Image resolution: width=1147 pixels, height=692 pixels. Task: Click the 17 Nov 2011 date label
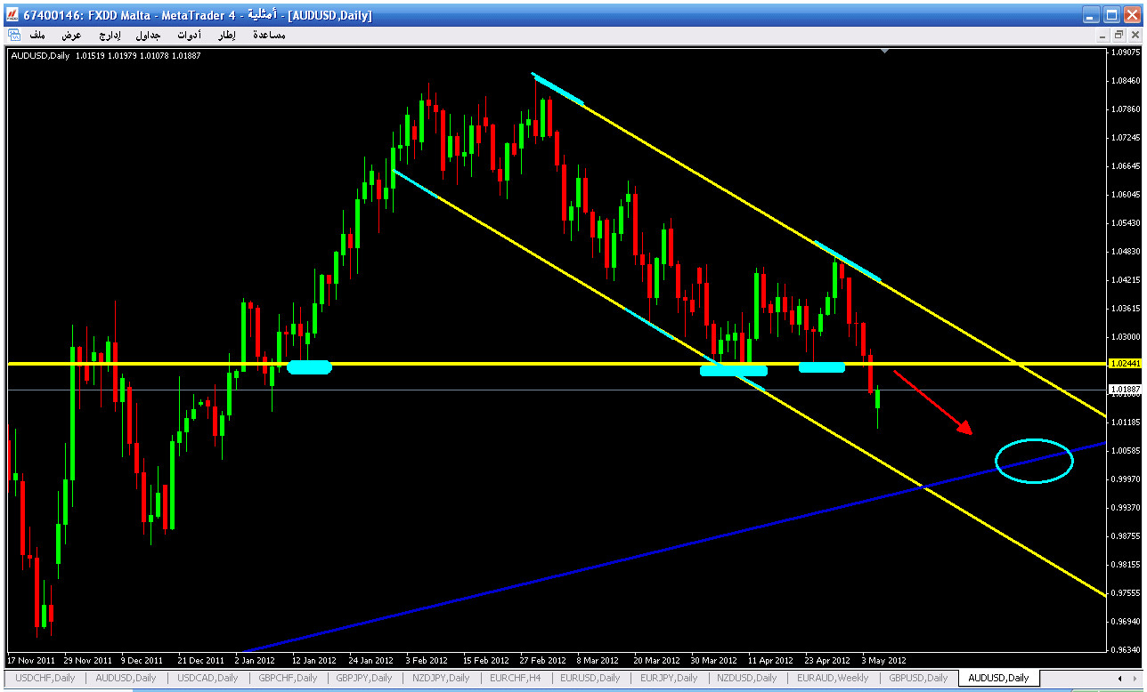point(30,661)
